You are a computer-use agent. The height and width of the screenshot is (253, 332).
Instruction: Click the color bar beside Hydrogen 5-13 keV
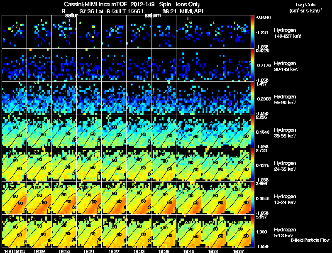(252, 231)
